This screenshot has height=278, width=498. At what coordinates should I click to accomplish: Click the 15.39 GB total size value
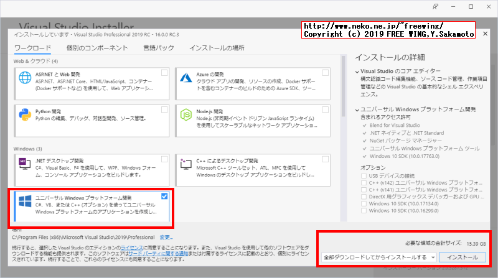476,244
